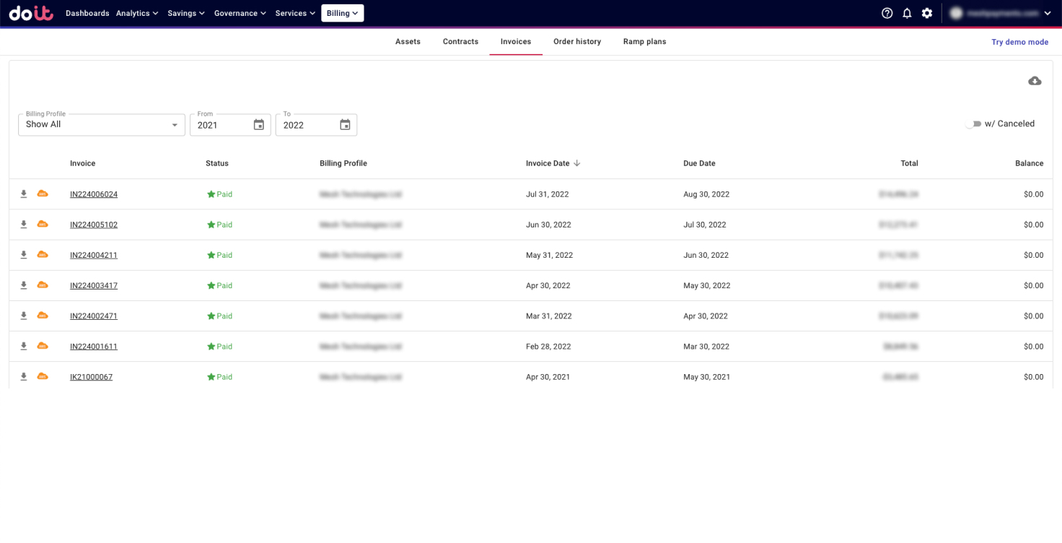Open invoice IN224004211 link
Screen dimensions: 1062x543
(94, 255)
